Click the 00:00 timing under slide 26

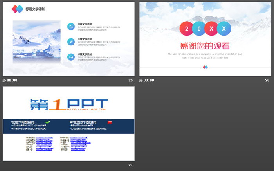pos(149,81)
